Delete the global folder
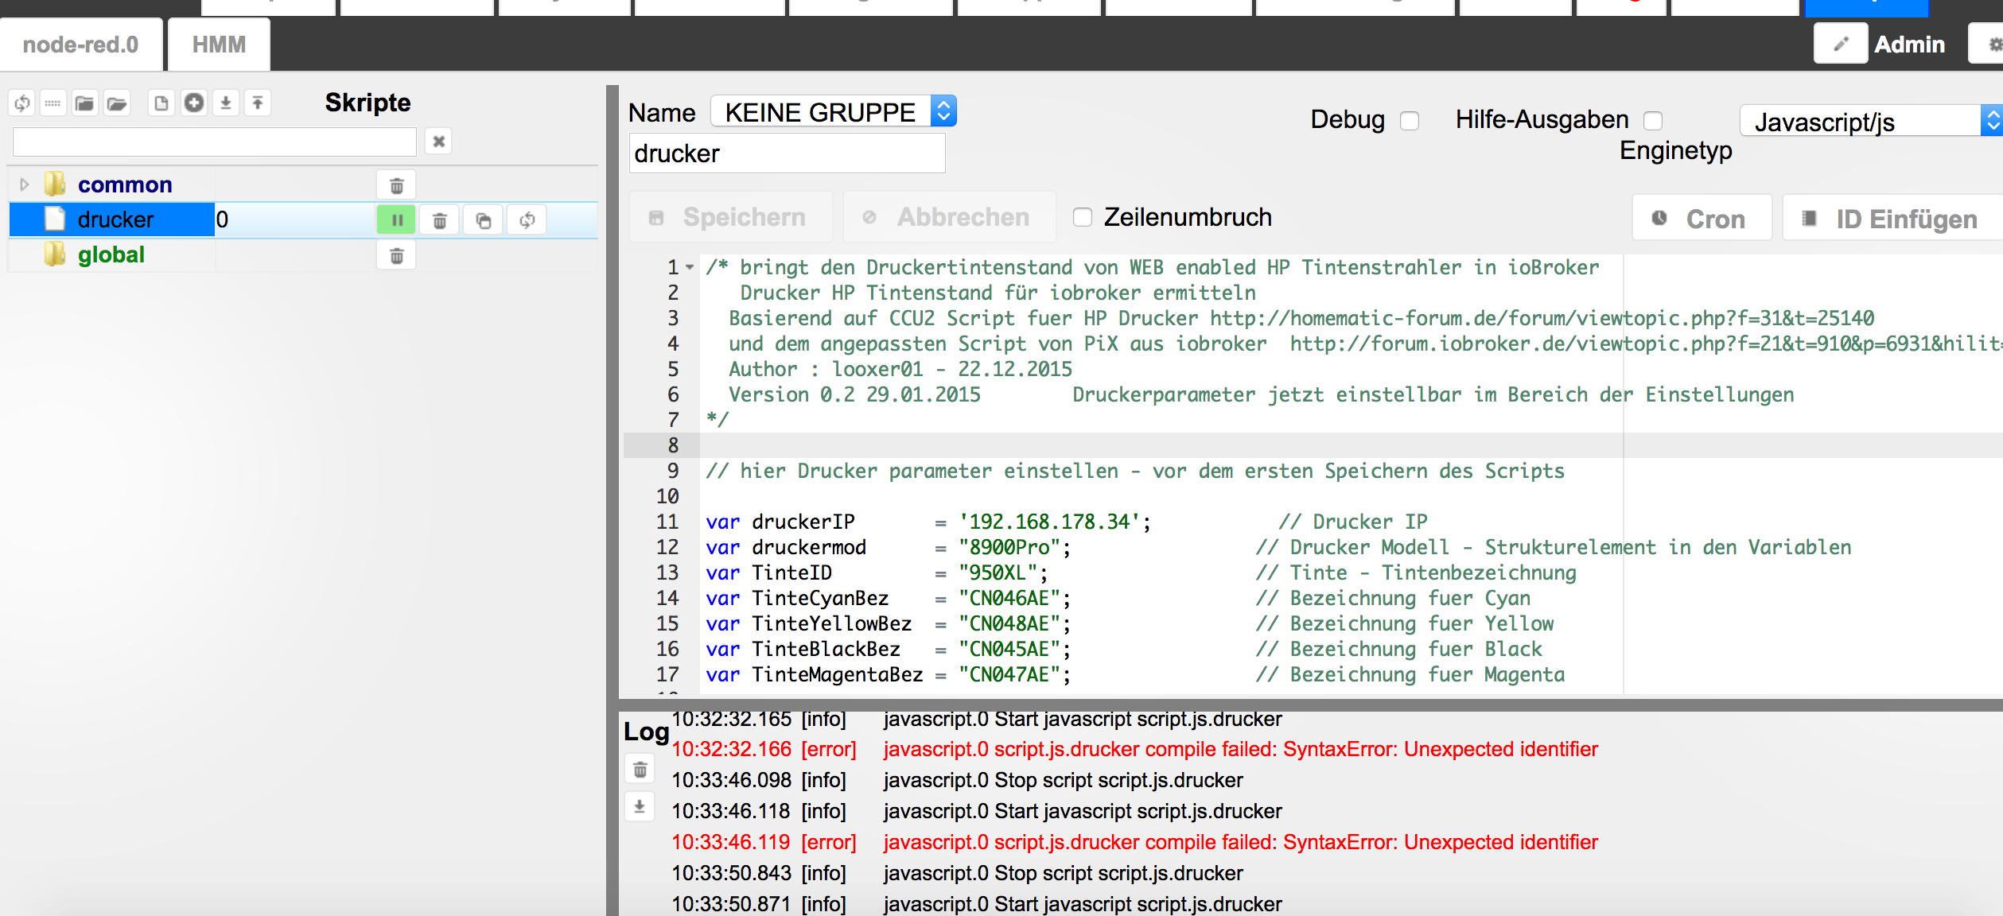Image resolution: width=2003 pixels, height=916 pixels. (396, 256)
